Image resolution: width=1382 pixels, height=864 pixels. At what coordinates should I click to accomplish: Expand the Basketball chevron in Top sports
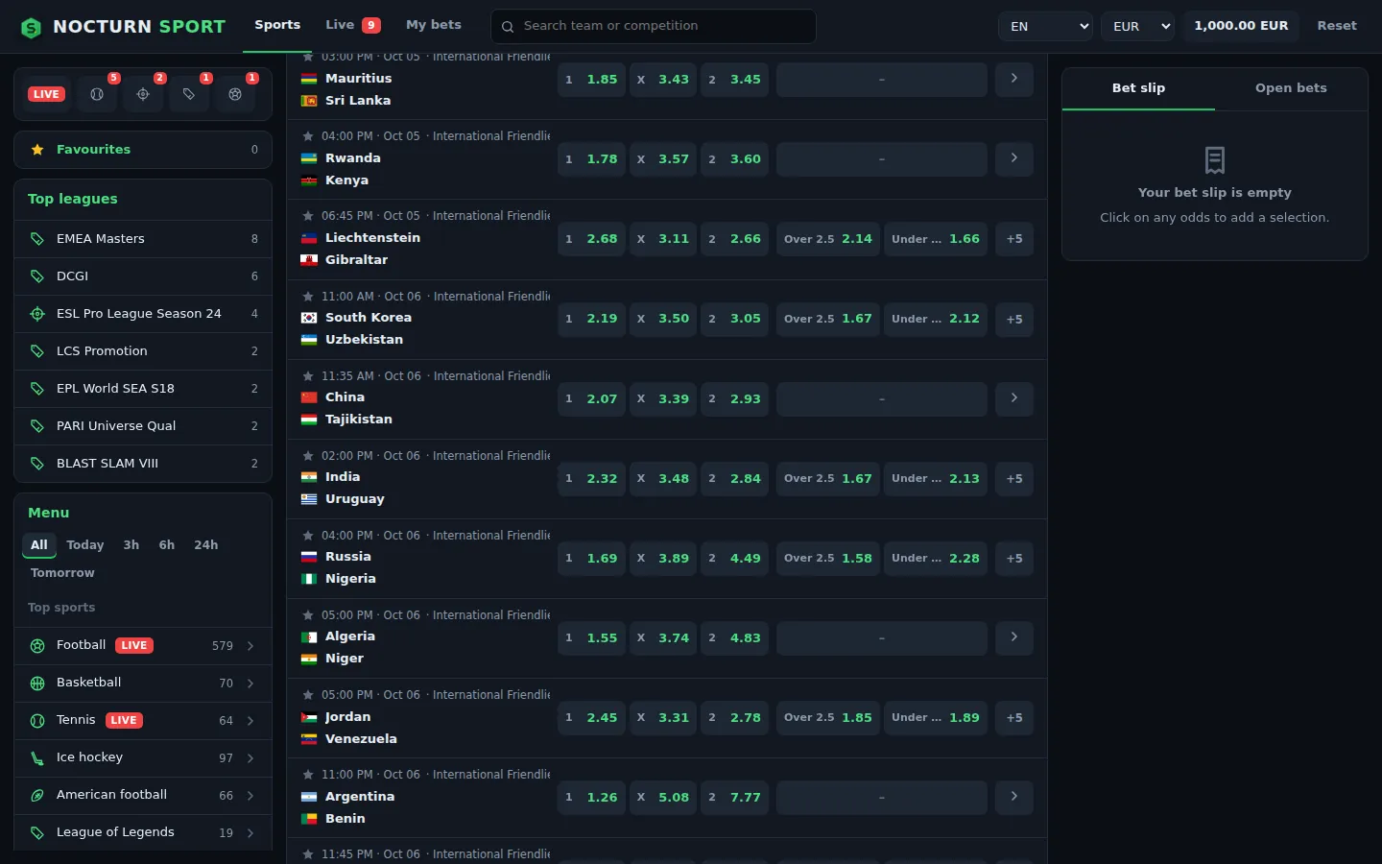250,684
